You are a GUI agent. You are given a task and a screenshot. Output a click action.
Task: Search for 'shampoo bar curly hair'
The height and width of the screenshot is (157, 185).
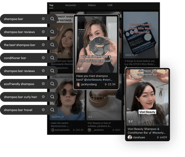click(52, 97)
